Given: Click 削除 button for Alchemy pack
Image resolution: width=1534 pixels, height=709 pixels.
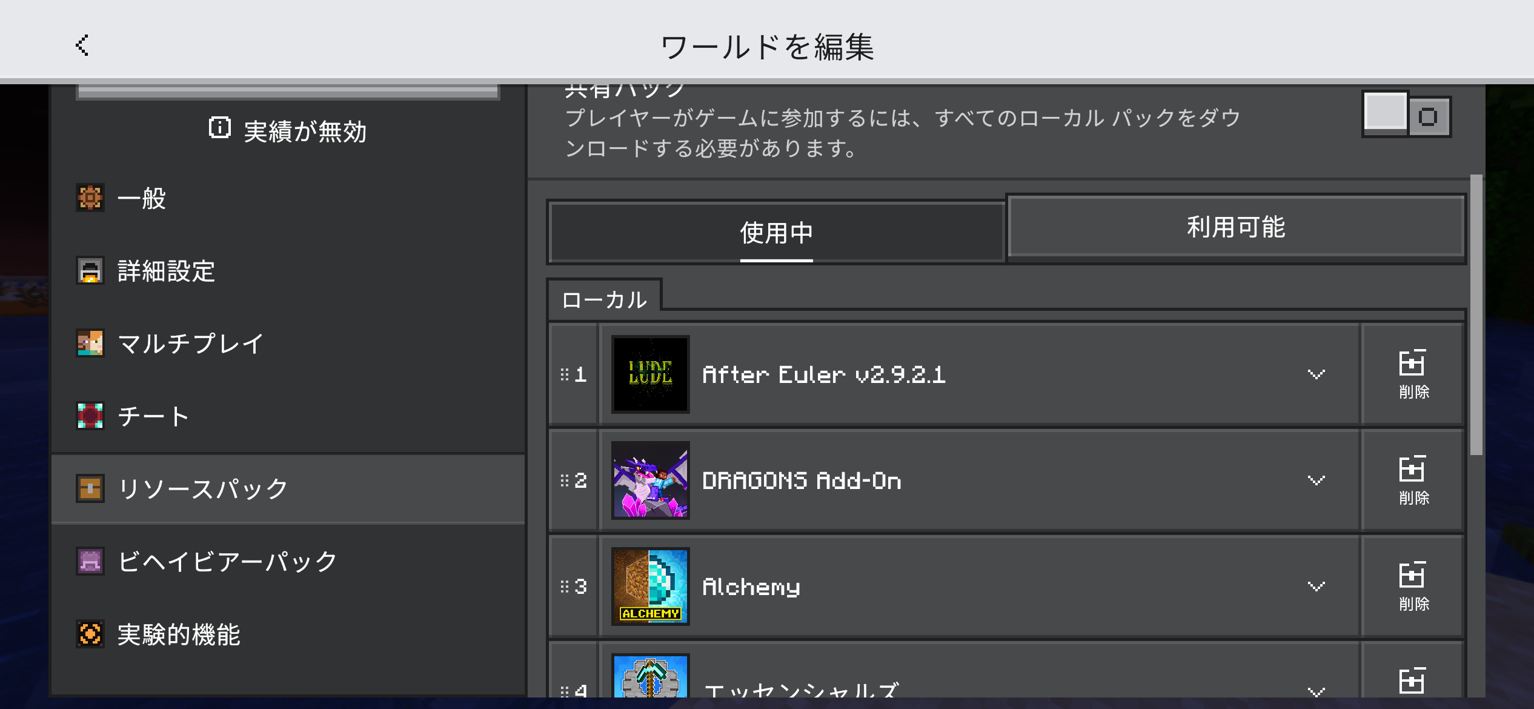Looking at the screenshot, I should 1413,586.
